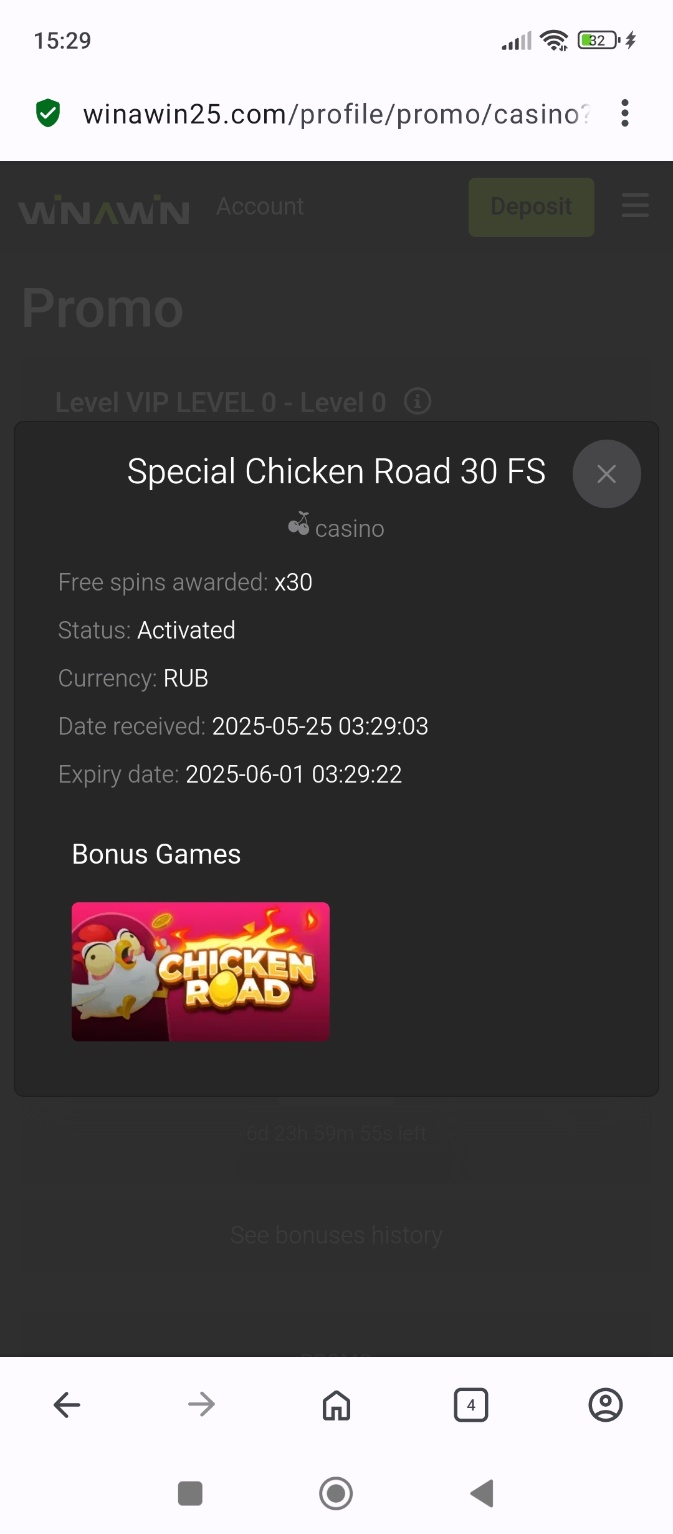Click the VIP level info icon
Viewport: 673px width, 1534px height.
point(418,401)
